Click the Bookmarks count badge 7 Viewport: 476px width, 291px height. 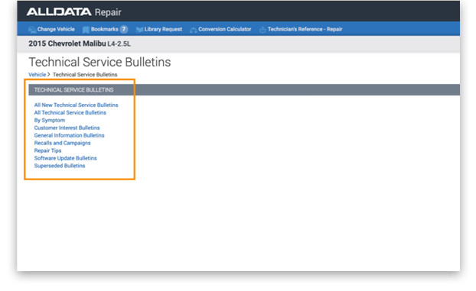pyautogui.click(x=123, y=29)
